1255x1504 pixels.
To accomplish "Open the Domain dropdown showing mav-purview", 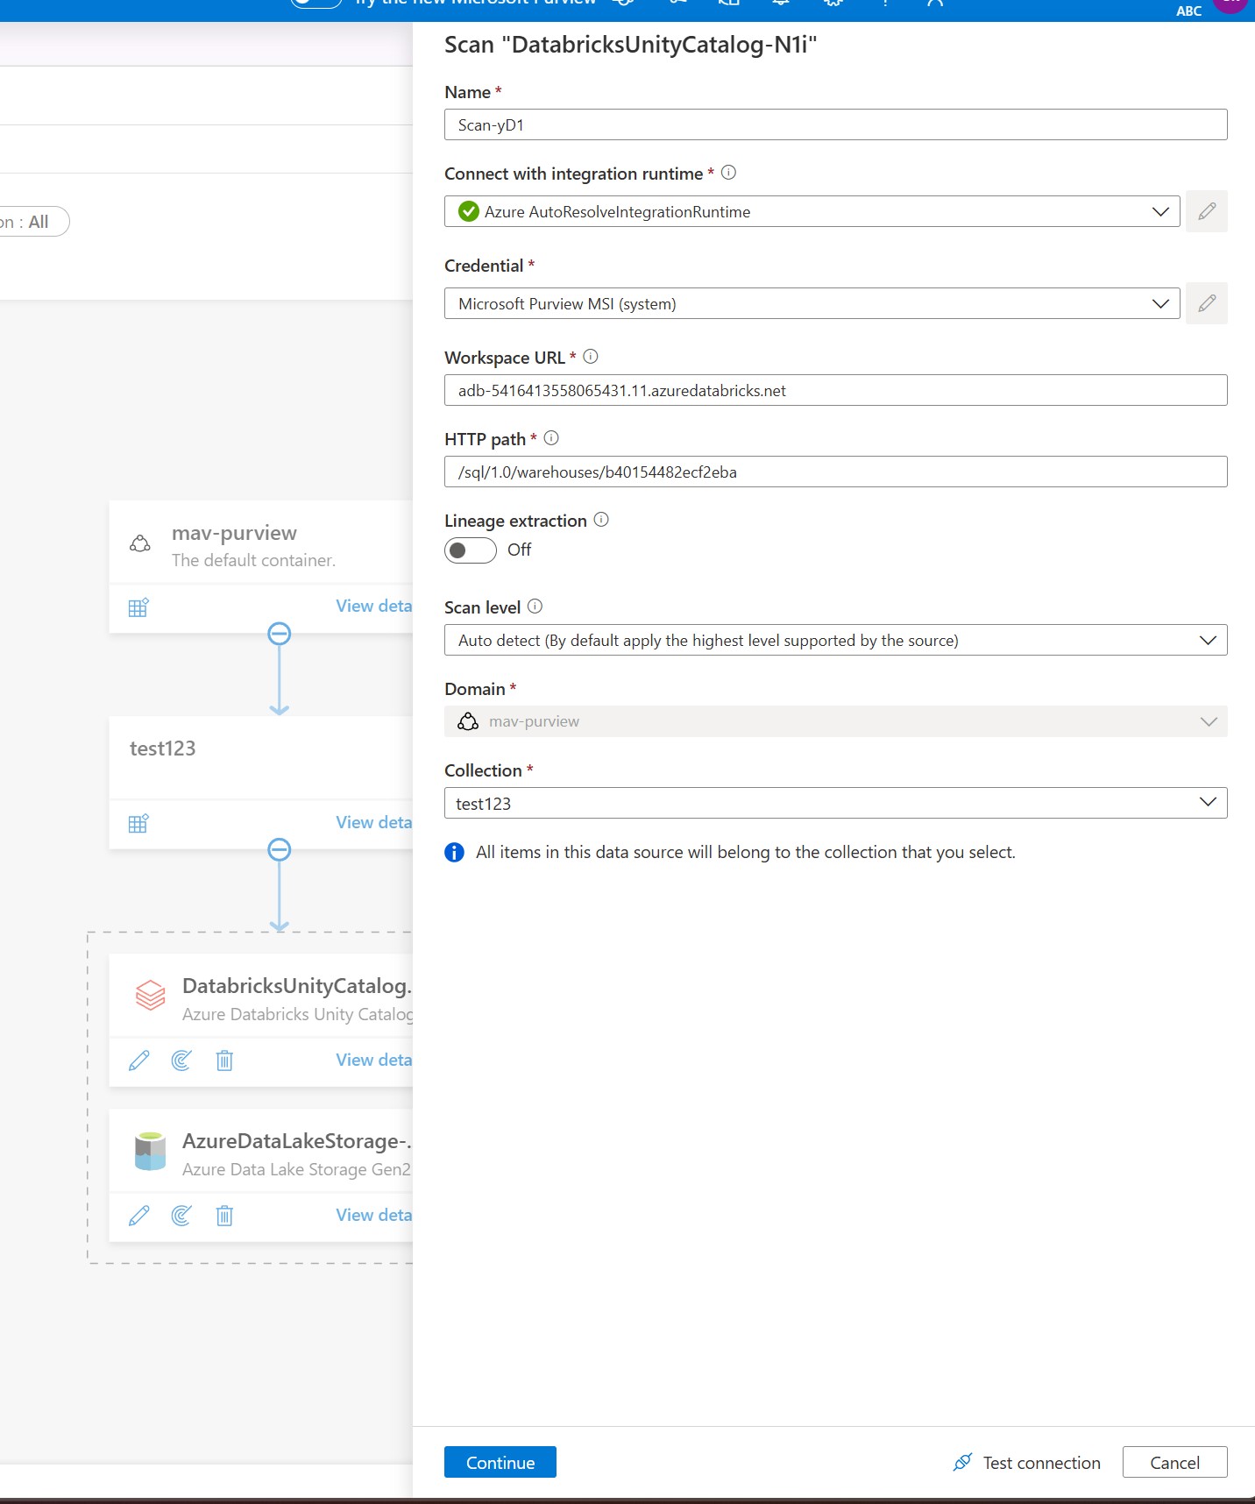I will pyautogui.click(x=836, y=721).
